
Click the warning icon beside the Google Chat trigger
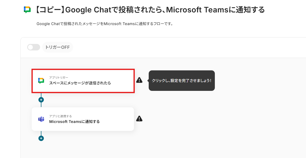coord(139,80)
